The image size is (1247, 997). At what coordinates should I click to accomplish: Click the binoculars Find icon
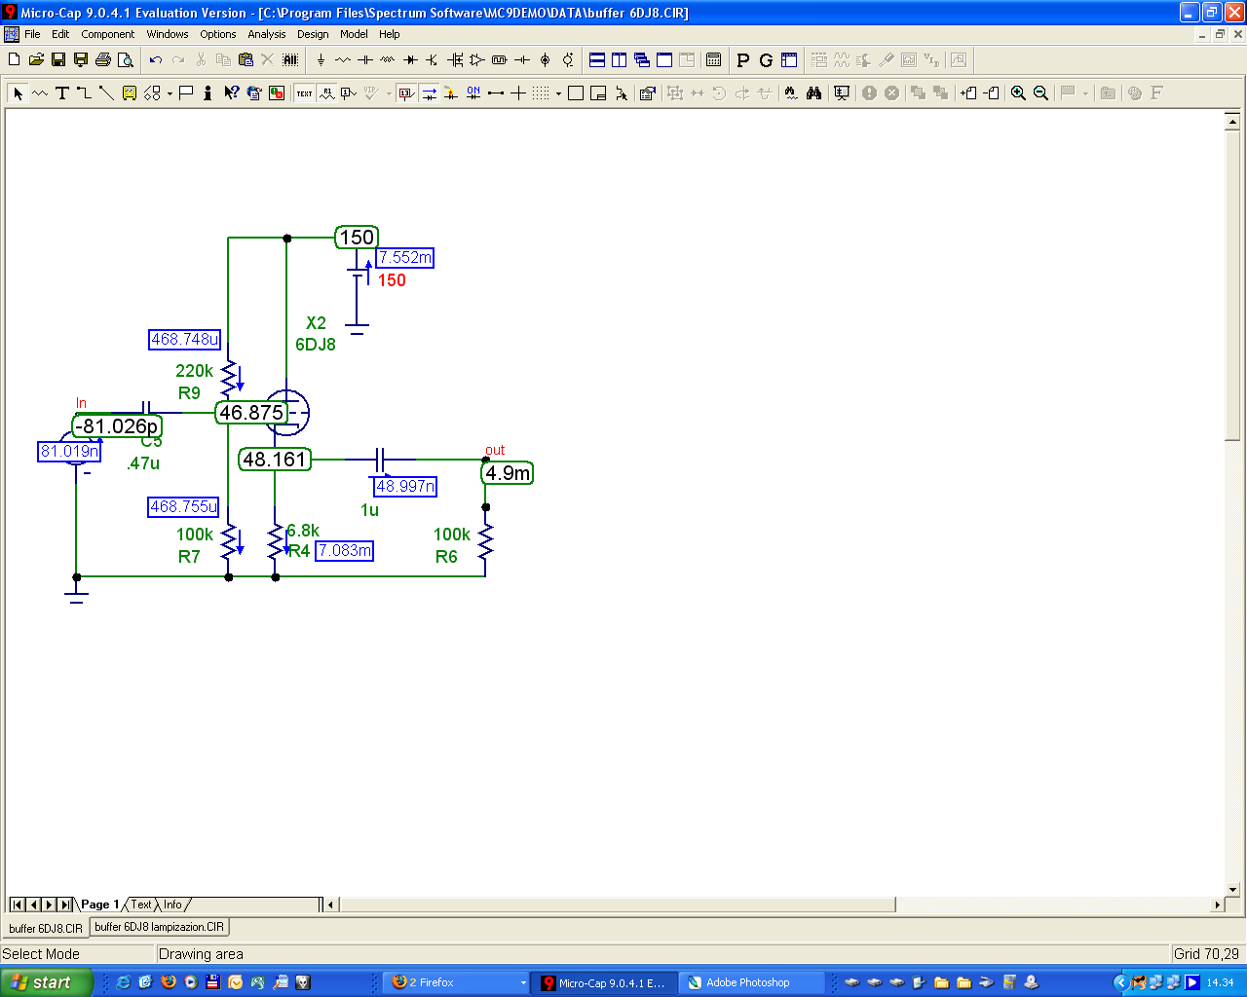[x=813, y=92]
